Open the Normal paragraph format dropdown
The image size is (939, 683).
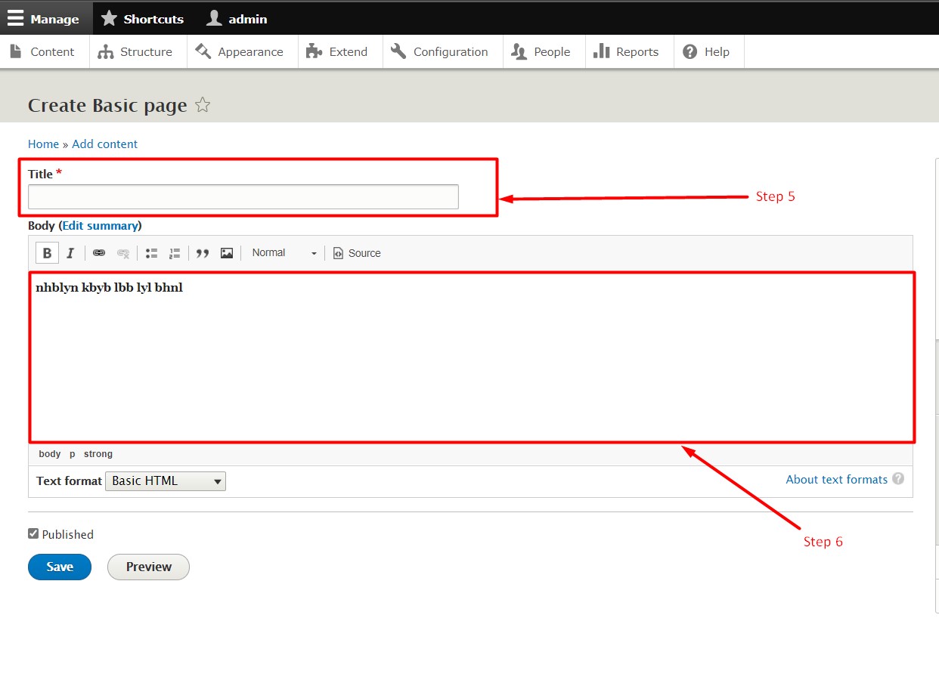click(284, 253)
